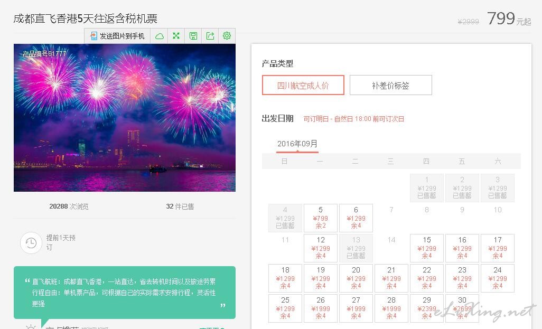
Task: Choose date 29 priced ¥2399
Action: (x=427, y=308)
